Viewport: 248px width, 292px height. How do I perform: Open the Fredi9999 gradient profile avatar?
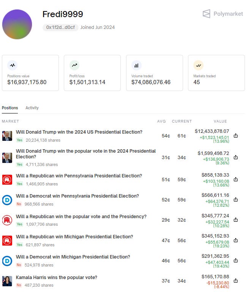coord(17,24)
